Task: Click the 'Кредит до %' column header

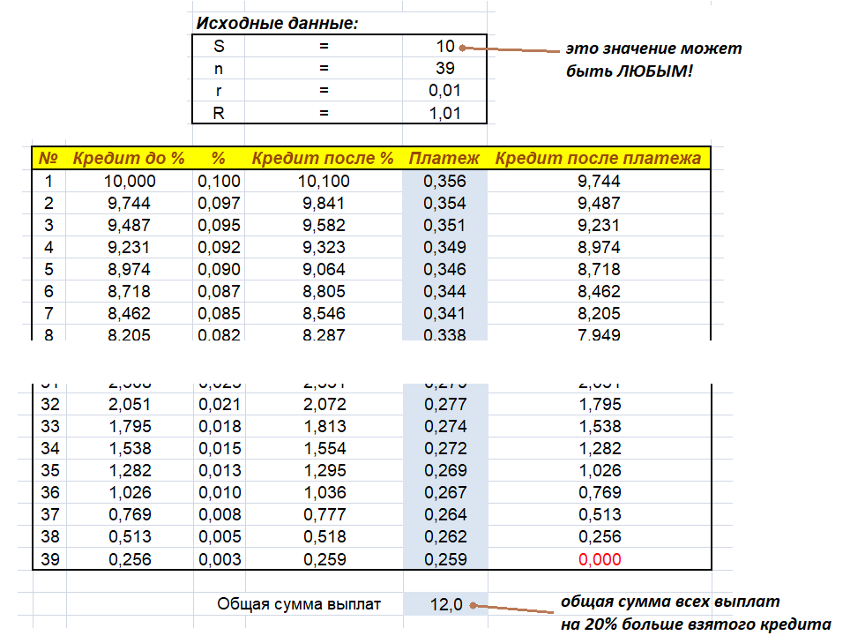Action: tap(129, 159)
